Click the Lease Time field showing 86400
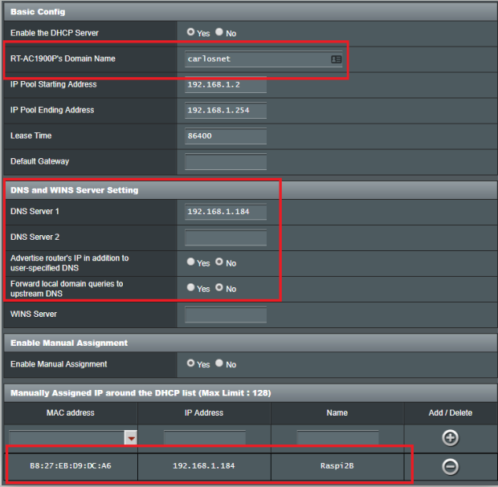The width and height of the screenshot is (498, 487). point(226,136)
